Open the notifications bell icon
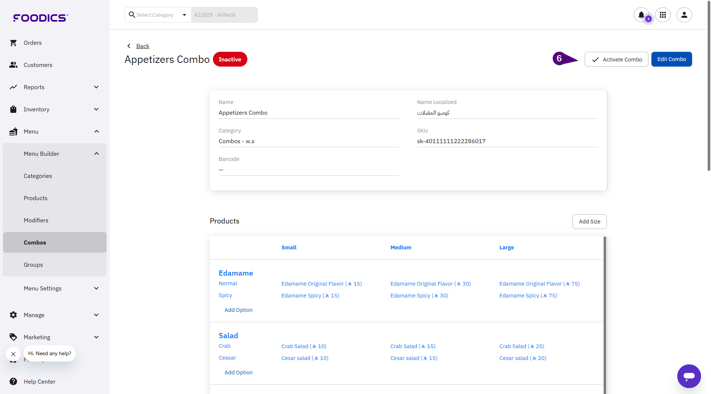This screenshot has height=394, width=711. [641, 15]
